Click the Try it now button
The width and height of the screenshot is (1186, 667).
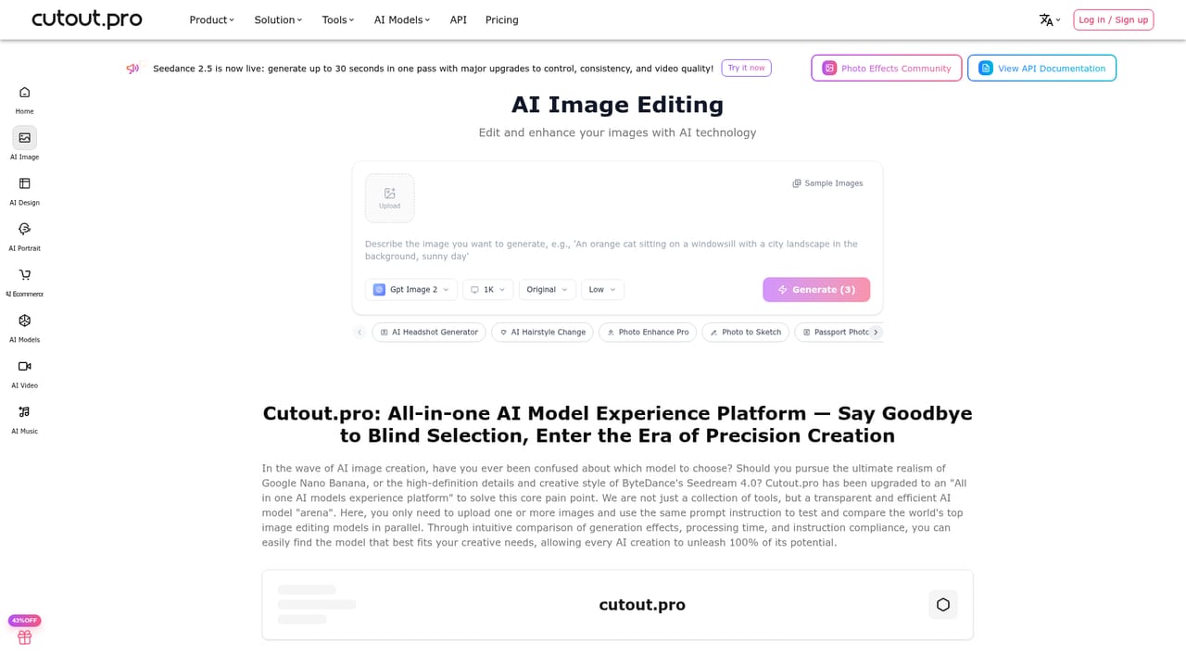tap(746, 68)
